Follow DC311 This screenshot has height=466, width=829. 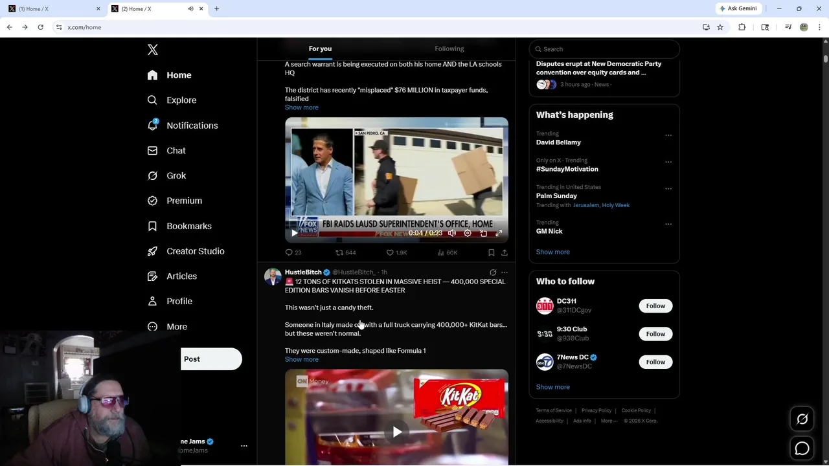(655, 306)
